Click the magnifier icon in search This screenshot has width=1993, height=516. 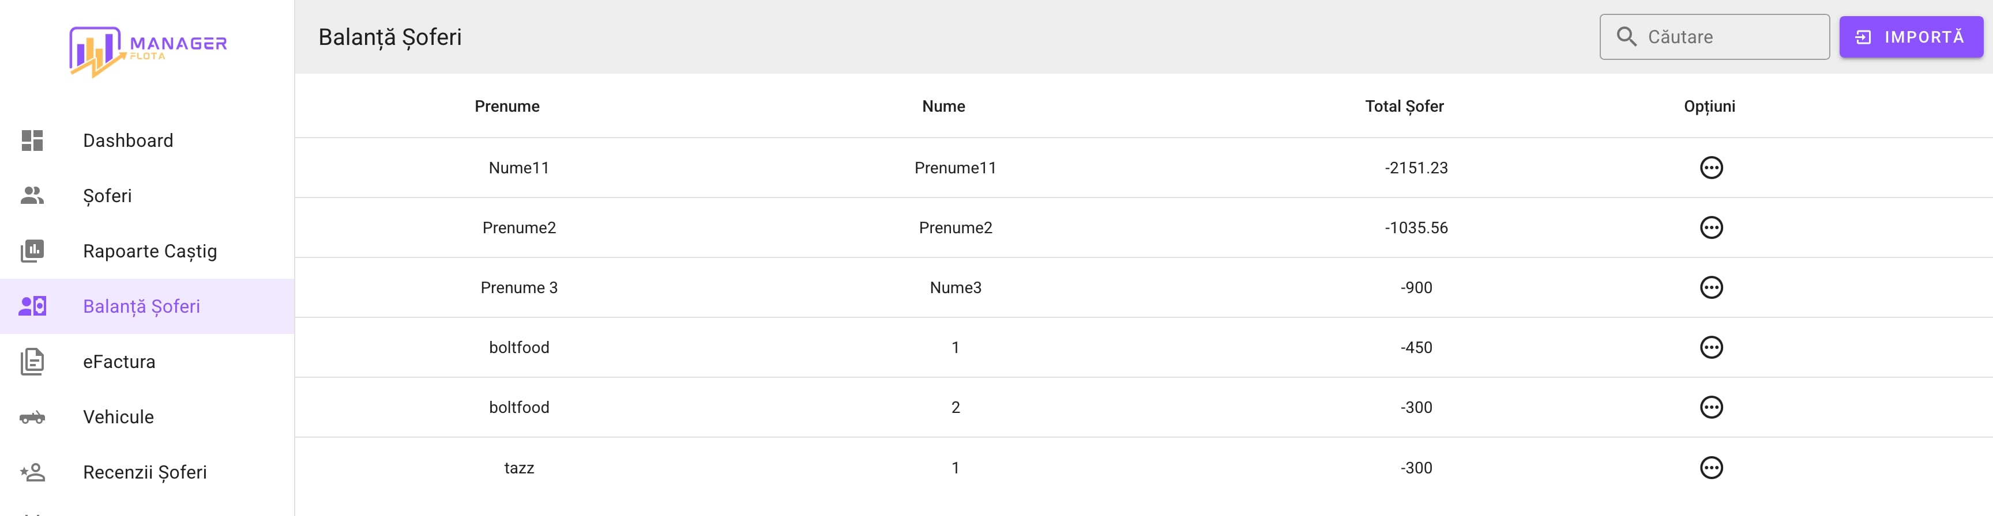[x=1626, y=37]
